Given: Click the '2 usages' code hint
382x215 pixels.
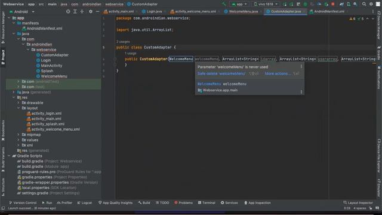Looking at the screenshot, I should pyautogui.click(x=123, y=42).
